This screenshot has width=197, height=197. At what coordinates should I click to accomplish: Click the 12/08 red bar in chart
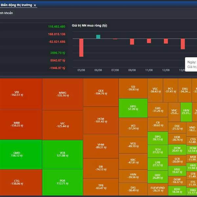166,41
